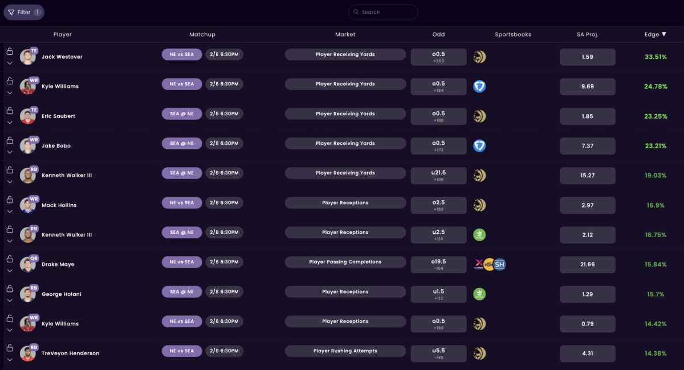Click the BetRivers icon in Drake Maye's row
Screen dimensions: 684x370
[x=489, y=265]
